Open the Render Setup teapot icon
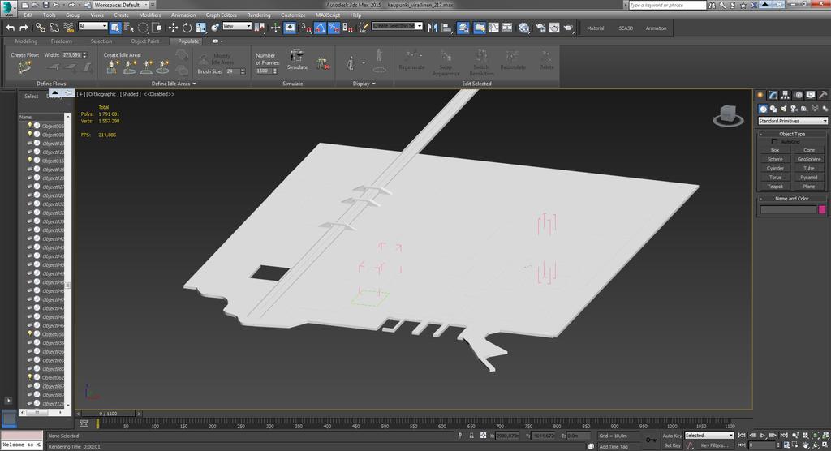The height and width of the screenshot is (451, 831). click(x=540, y=28)
